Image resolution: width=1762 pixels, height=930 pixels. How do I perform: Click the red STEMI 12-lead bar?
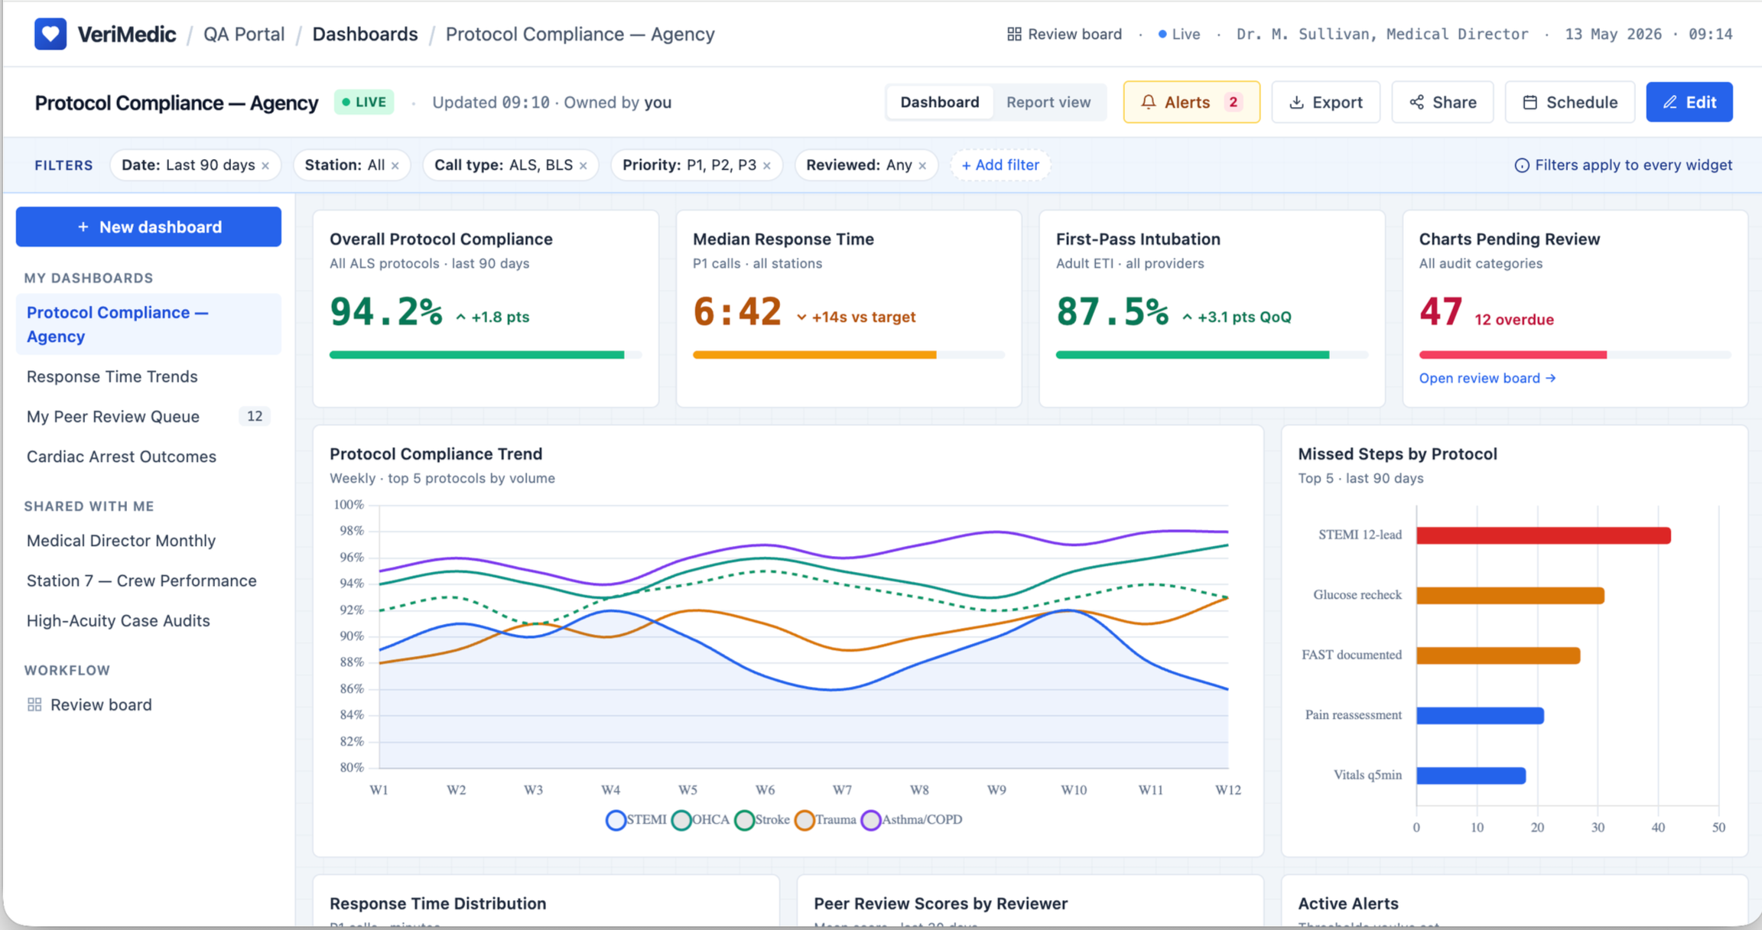1543,535
